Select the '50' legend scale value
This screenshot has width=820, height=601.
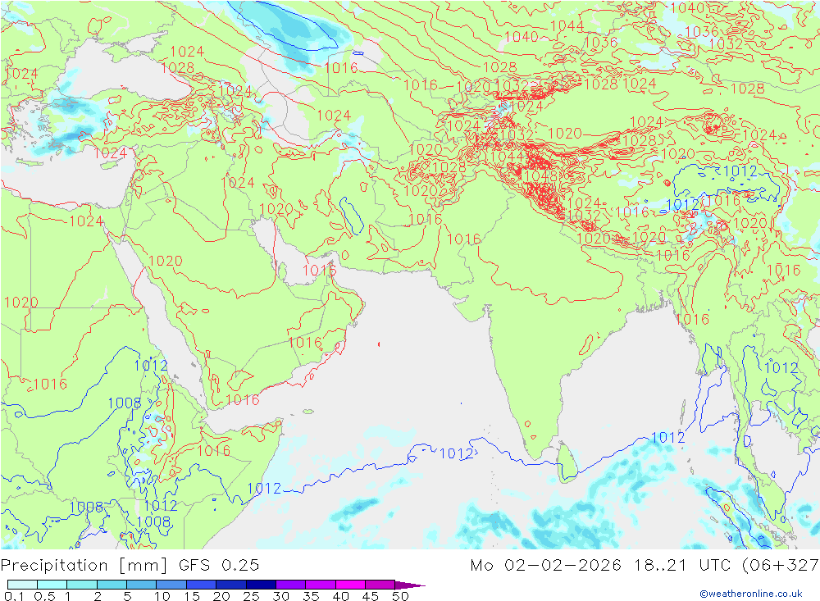(x=400, y=596)
